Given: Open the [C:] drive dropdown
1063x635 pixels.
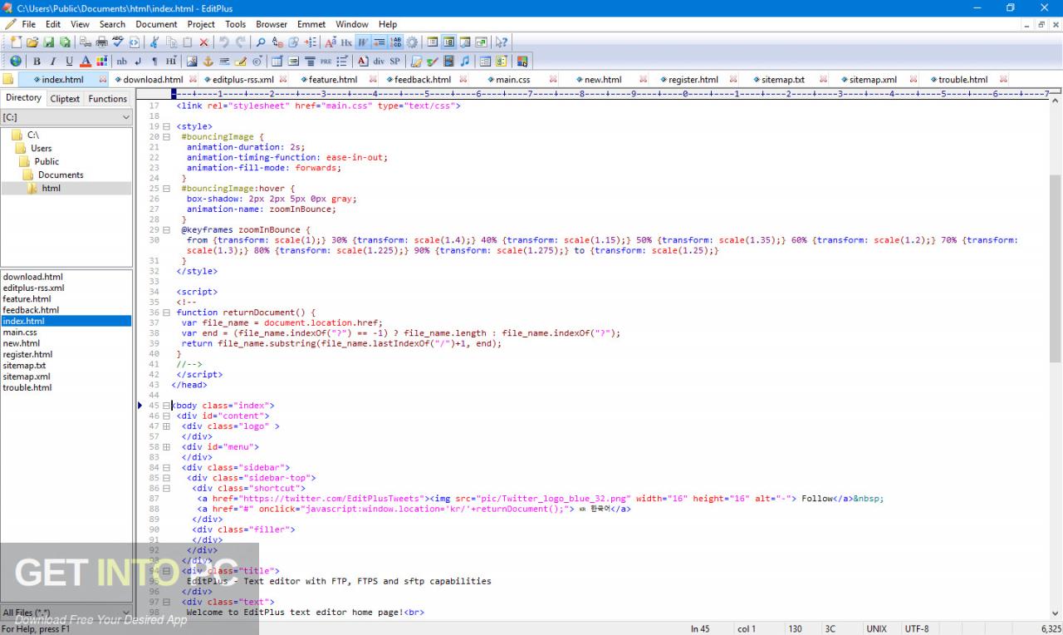Looking at the screenshot, I should pos(126,117).
